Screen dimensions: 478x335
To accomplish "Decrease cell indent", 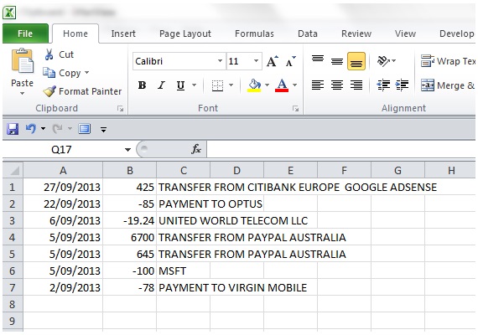I will tap(383, 85).
